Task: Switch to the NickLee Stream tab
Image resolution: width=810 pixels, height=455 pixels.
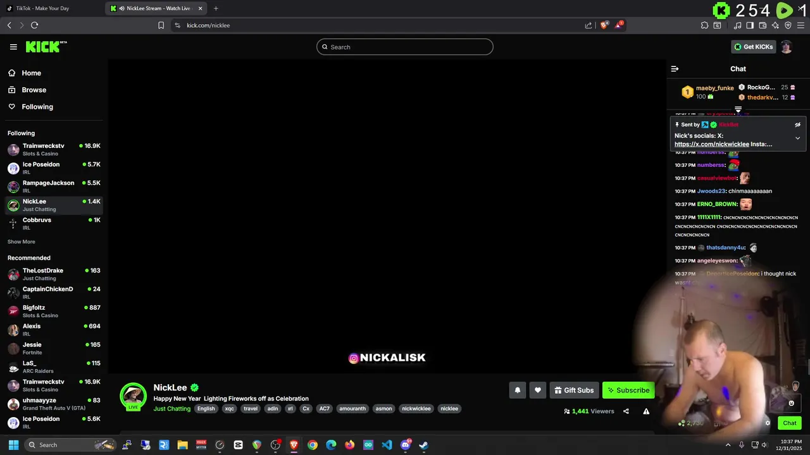Action: (157, 8)
